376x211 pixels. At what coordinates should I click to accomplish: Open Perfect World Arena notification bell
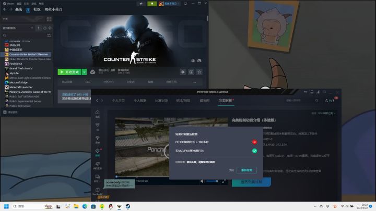[312, 92]
